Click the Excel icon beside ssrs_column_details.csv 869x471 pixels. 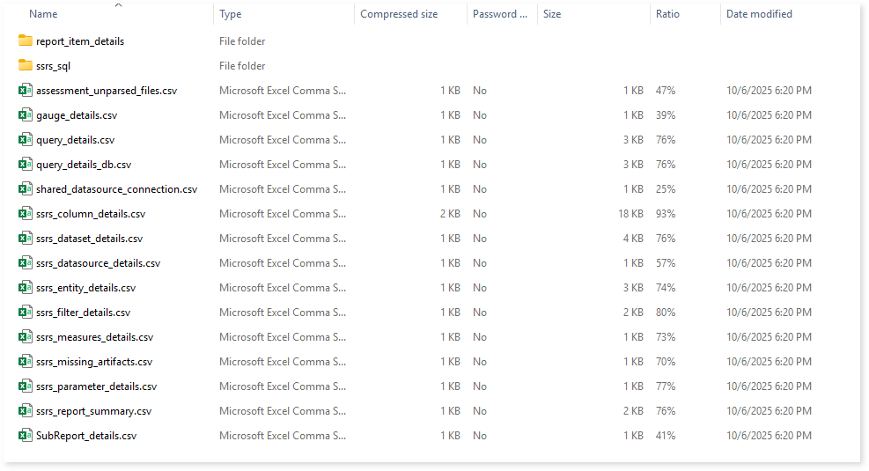26,214
